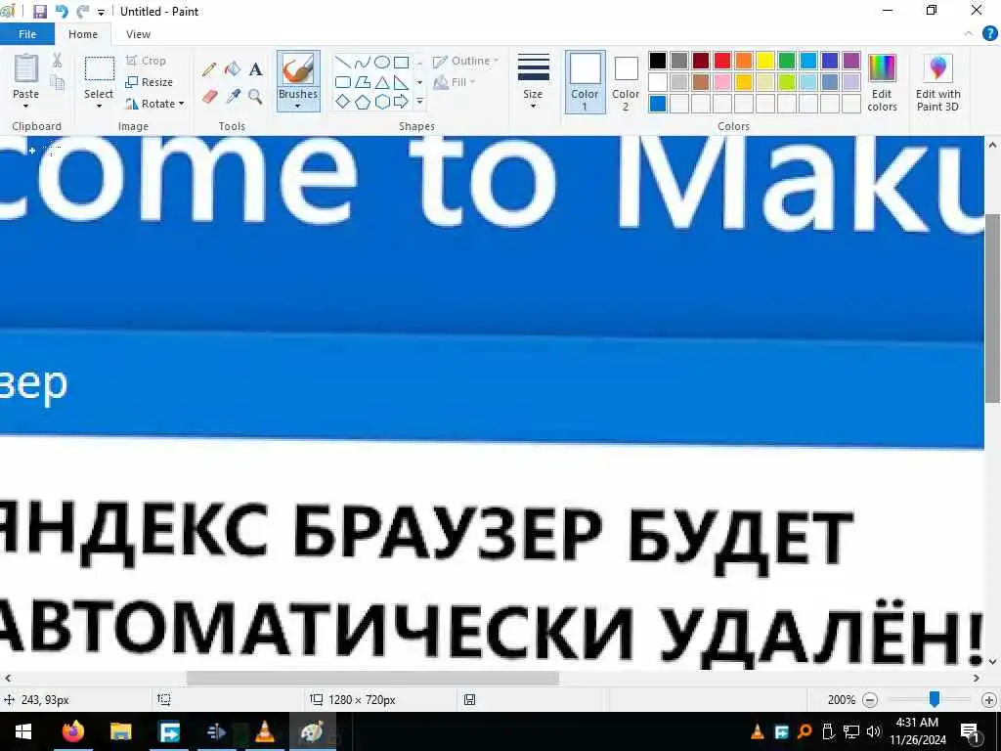
Task: Pick the yellow color swatch
Action: pos(764,61)
